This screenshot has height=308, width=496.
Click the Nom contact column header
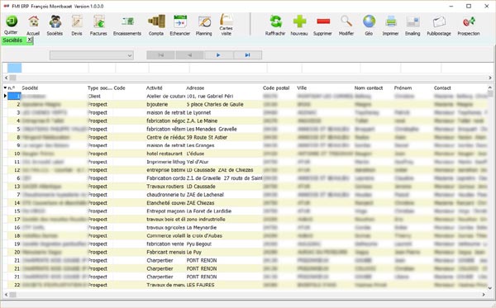click(x=369, y=88)
